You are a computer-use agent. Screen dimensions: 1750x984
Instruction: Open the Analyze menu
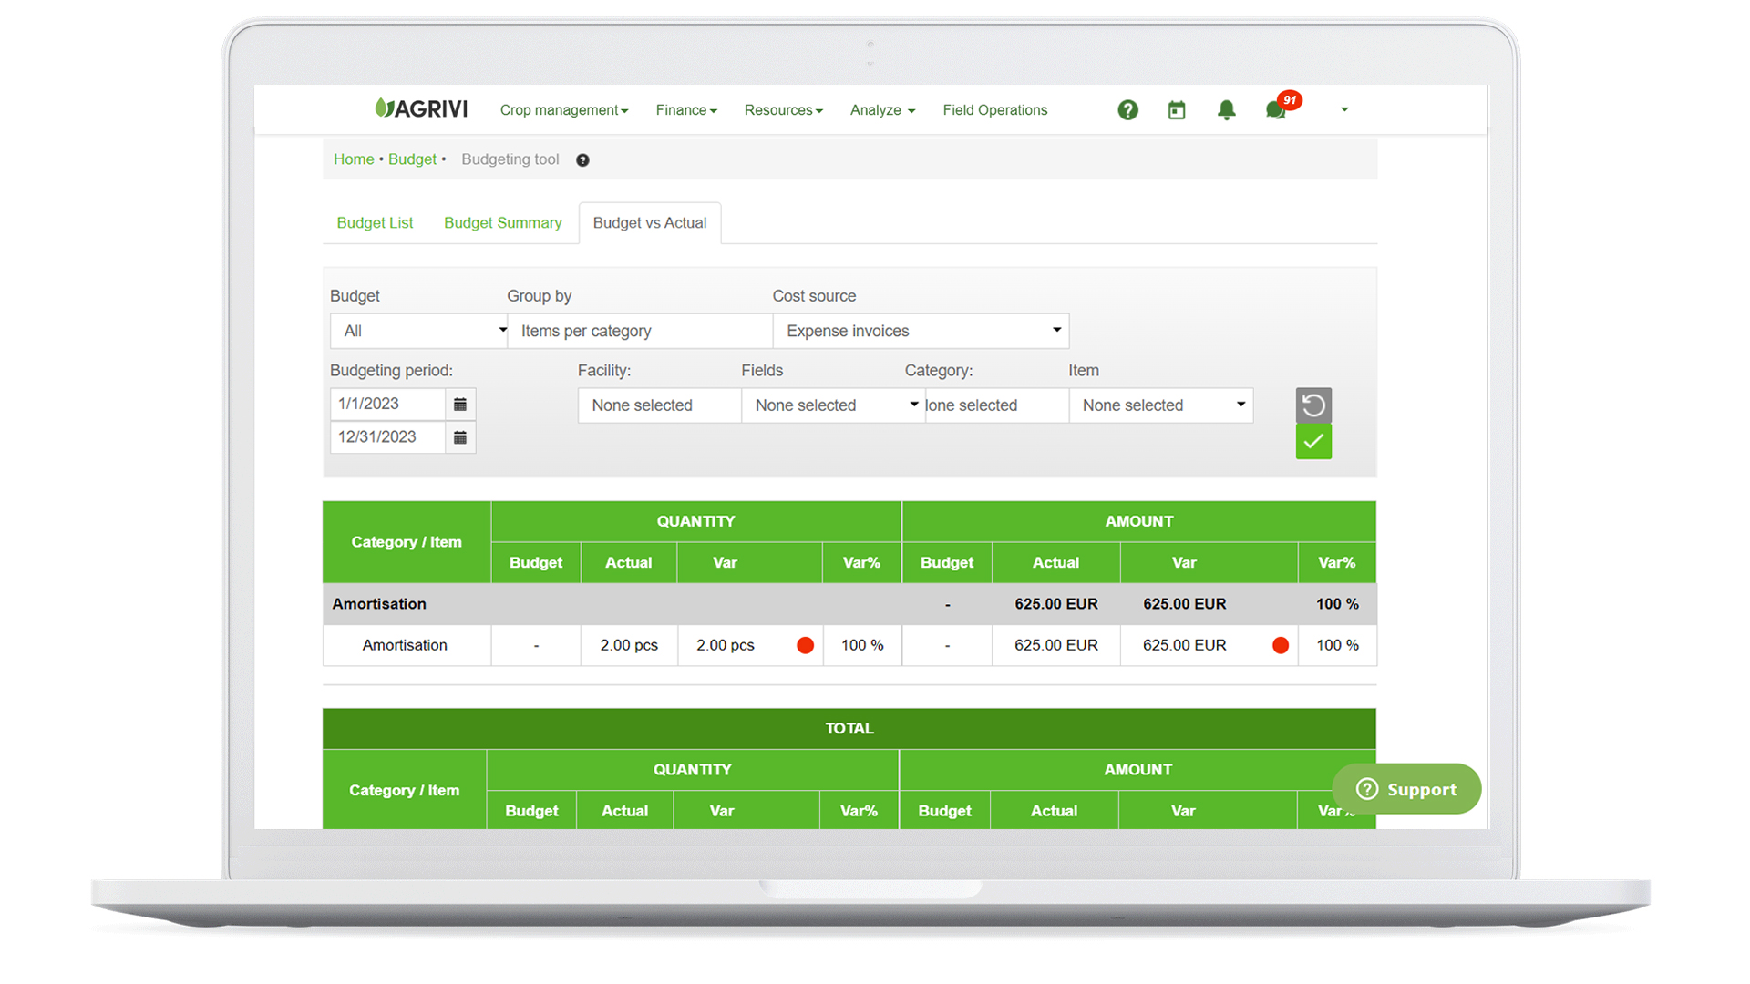[880, 109]
